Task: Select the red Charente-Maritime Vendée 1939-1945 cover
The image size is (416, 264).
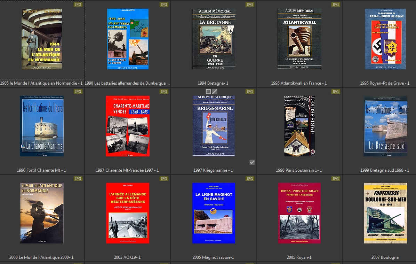Action: [x=128, y=126]
